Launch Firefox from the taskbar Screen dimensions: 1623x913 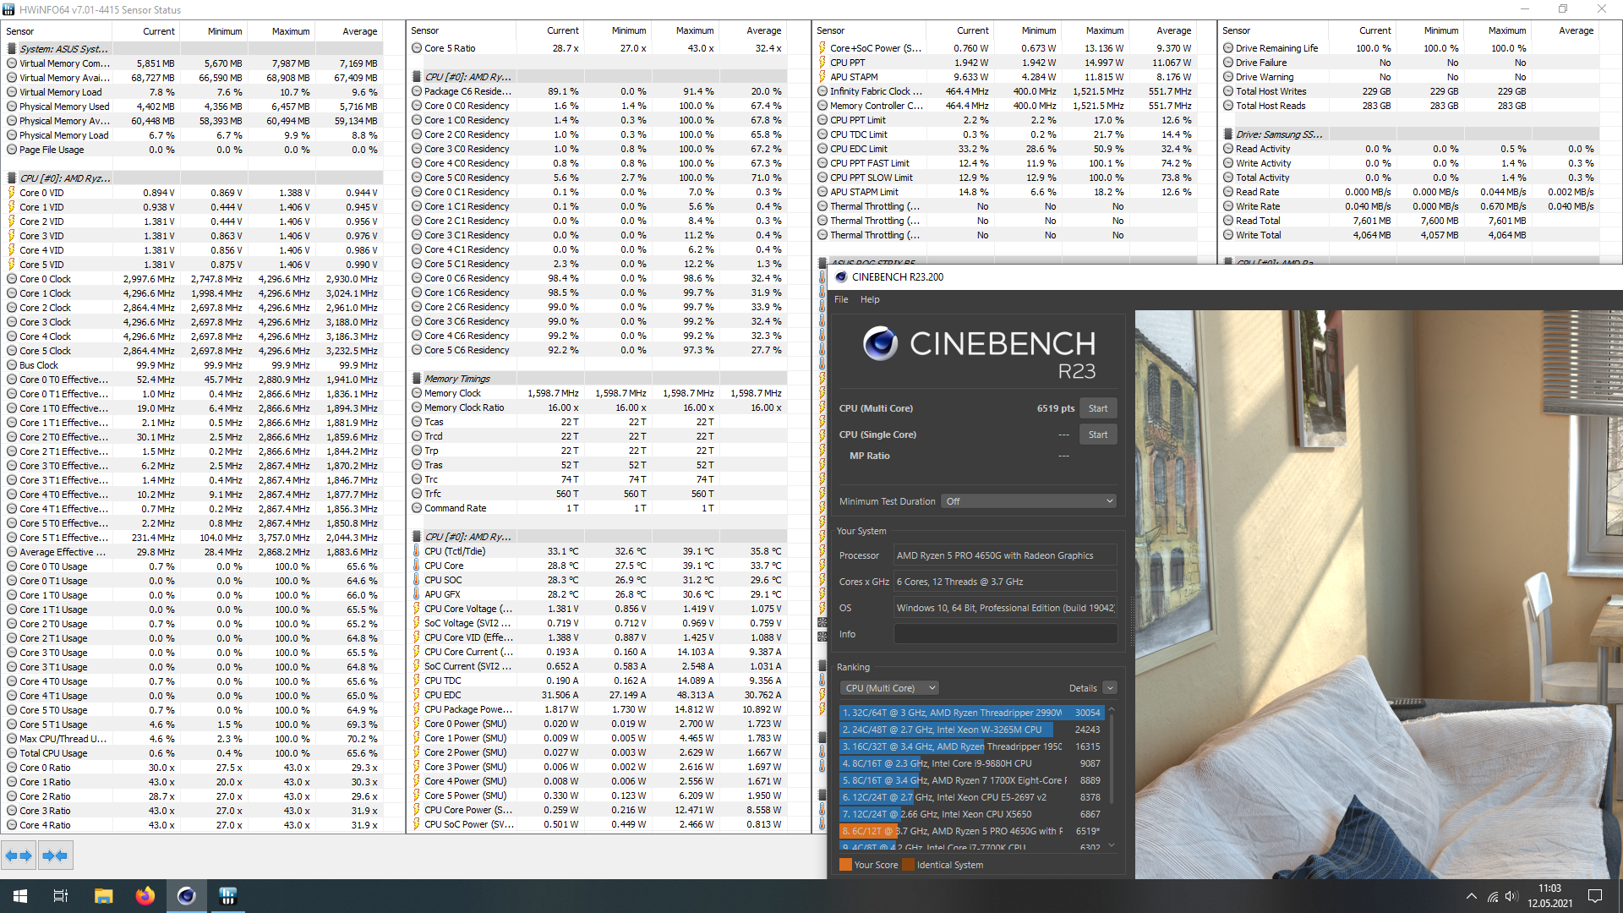[145, 896]
